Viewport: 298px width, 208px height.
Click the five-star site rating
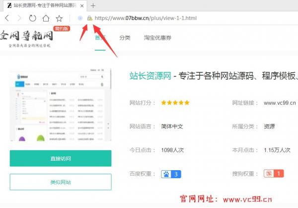(x=175, y=103)
